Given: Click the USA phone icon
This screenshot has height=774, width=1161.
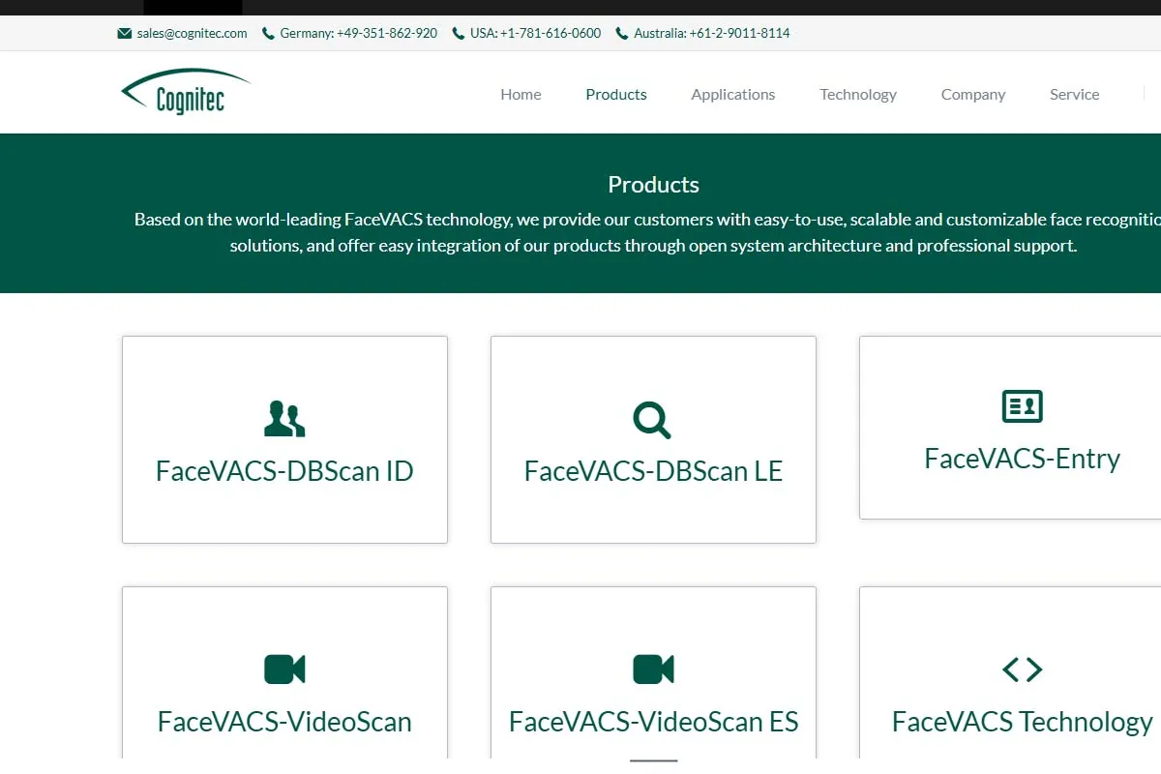Looking at the screenshot, I should click(x=459, y=33).
